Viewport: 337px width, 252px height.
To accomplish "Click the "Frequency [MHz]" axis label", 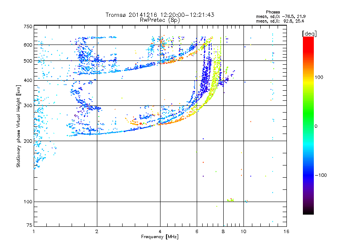I will pyautogui.click(x=160, y=237).
